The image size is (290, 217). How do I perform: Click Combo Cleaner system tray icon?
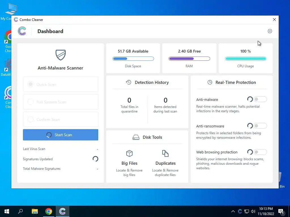click(240, 211)
